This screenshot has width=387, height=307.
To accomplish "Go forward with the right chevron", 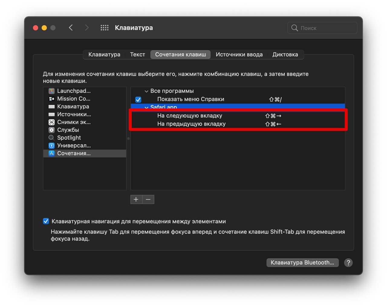I will pyautogui.click(x=87, y=28).
